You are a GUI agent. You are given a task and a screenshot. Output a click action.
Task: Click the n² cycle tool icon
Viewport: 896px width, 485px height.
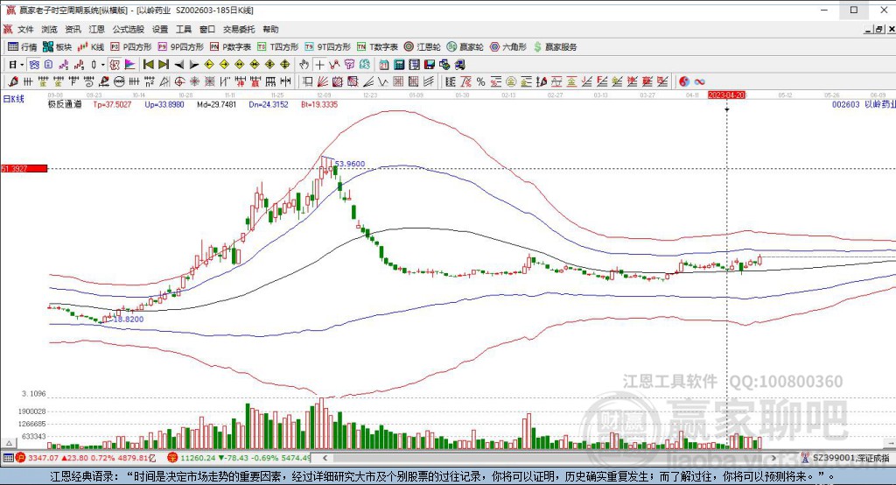[x=149, y=81]
